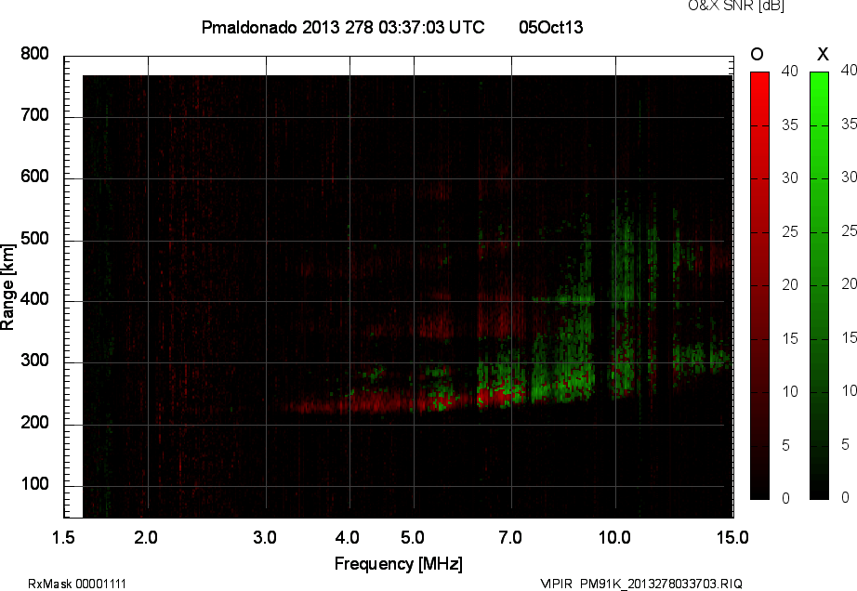Click the 20 value on O colorbar
Image resolution: width=857 pixels, height=591 pixels.
click(790, 284)
